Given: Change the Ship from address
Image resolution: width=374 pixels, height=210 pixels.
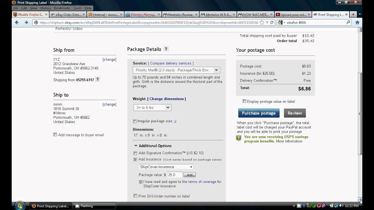Looking at the screenshot, I should [109, 60].
